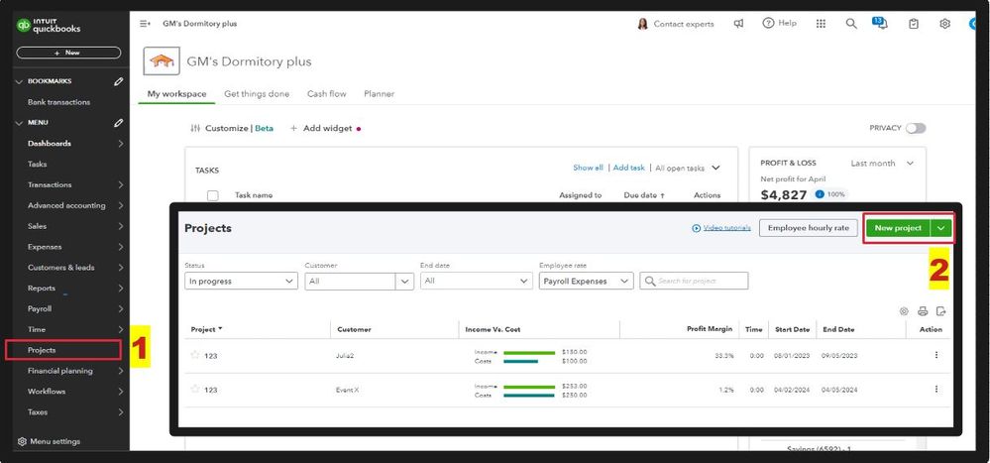Open the New project dropdown arrow

pos(940,228)
